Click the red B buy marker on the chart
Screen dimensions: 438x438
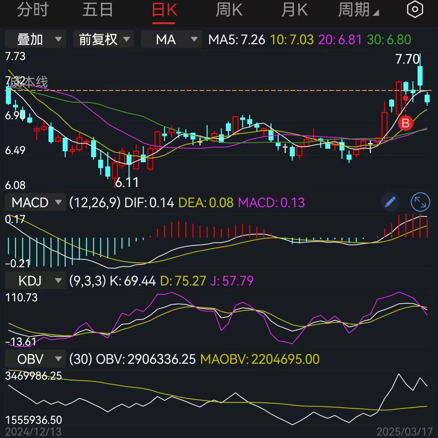pos(405,124)
